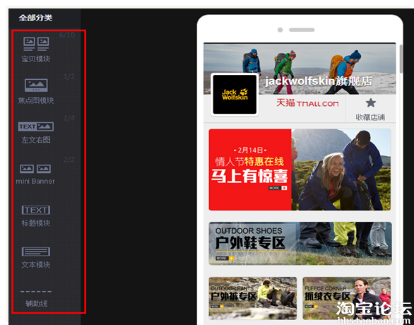This screenshot has height=325, width=414.
Task: Click the Jack Wolfskin shop logo
Action: (235, 95)
